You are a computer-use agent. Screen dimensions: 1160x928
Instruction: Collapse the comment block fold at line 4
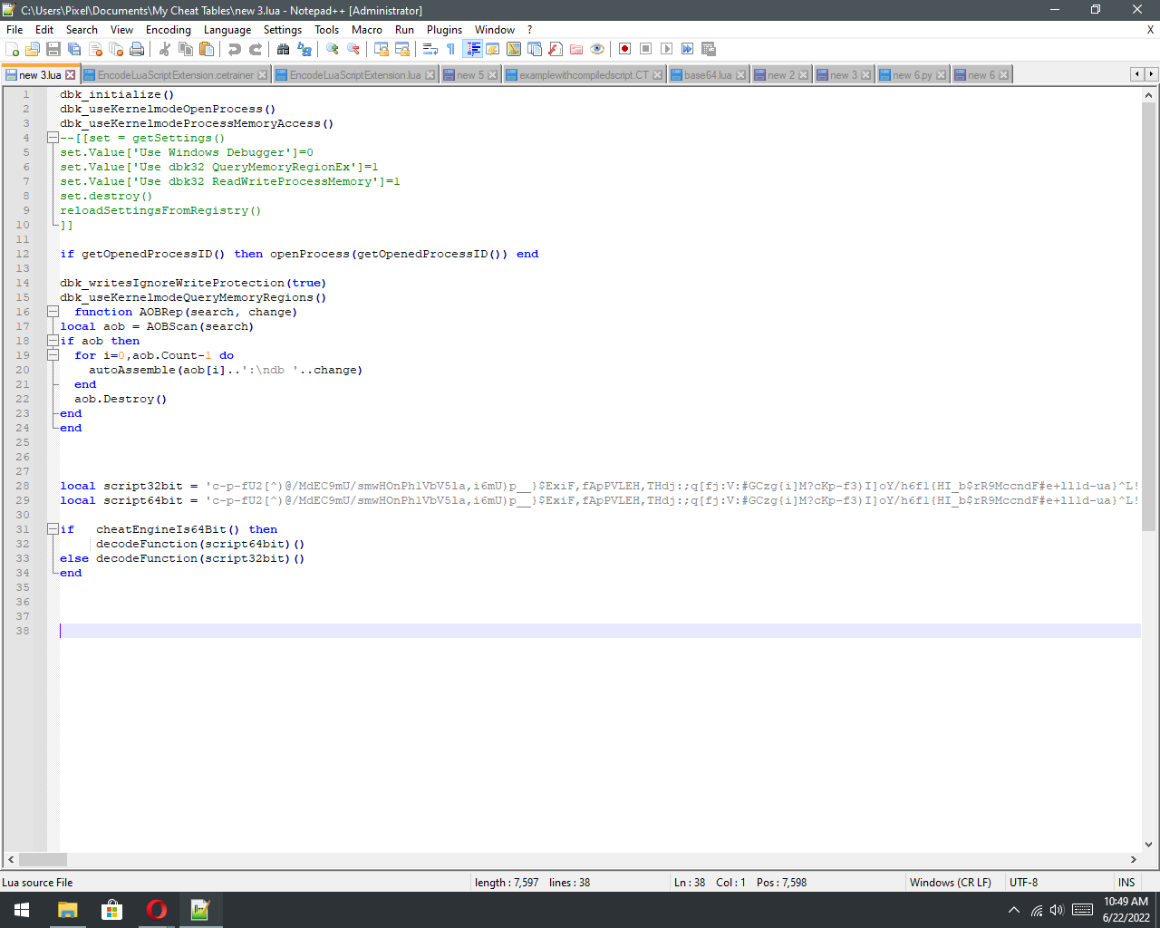click(53, 138)
